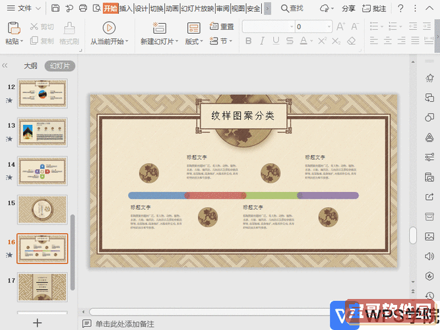Open the sound/audio icon in right sidebar

(429, 256)
